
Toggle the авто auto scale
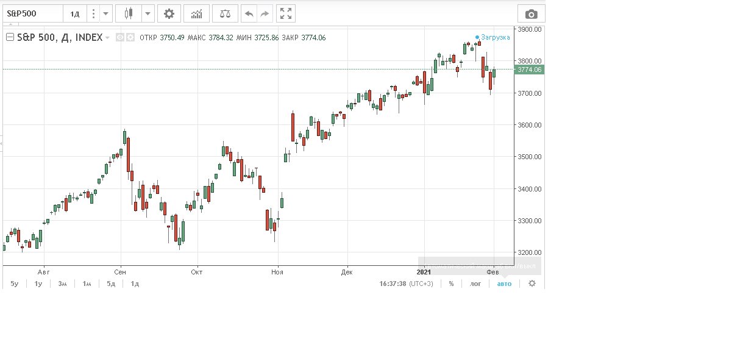504,284
